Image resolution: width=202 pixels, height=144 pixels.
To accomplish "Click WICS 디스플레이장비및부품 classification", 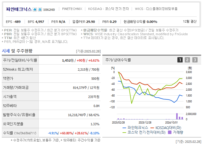I will pyautogui.click(x=156, y=9).
